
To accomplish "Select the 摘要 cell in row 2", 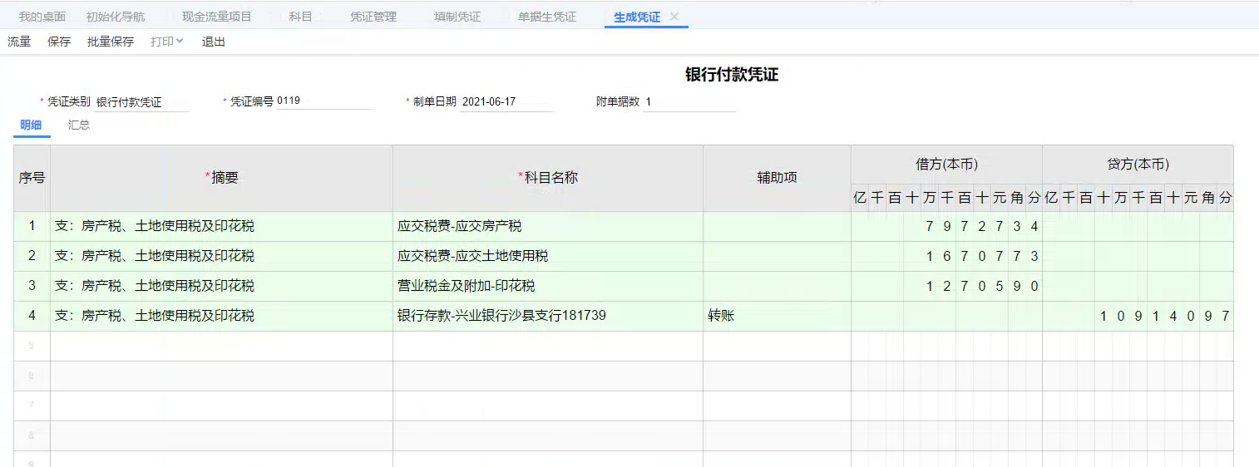I will pos(221,256).
